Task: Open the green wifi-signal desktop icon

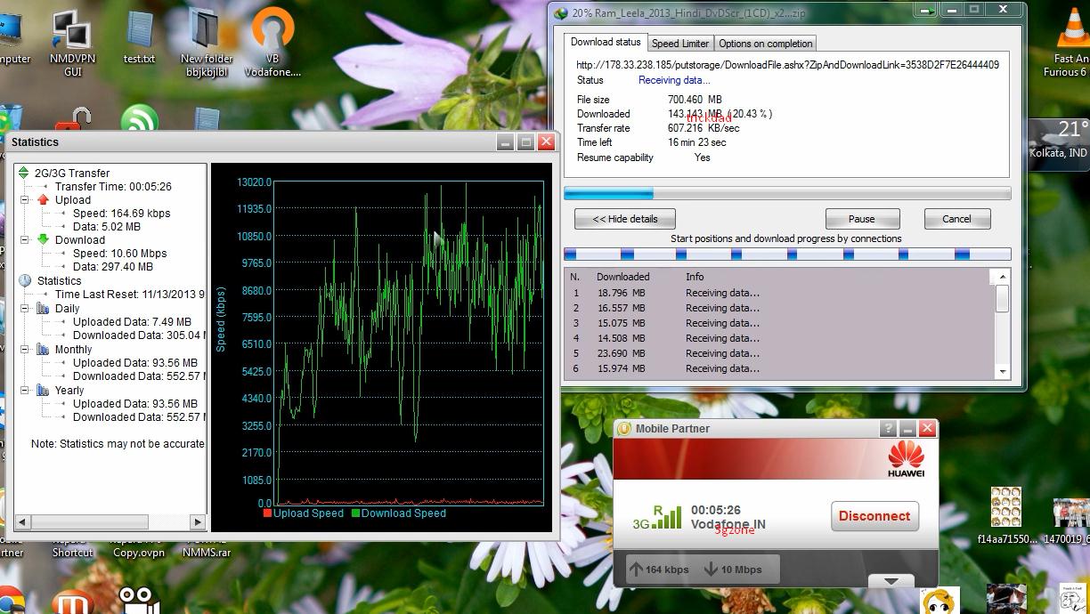Action: (x=140, y=119)
